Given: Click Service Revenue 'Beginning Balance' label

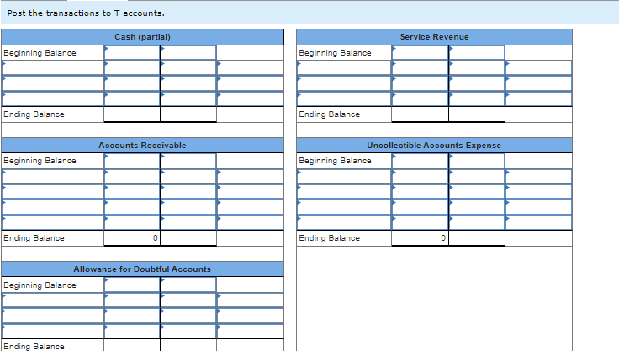Looking at the screenshot, I should click(336, 53).
